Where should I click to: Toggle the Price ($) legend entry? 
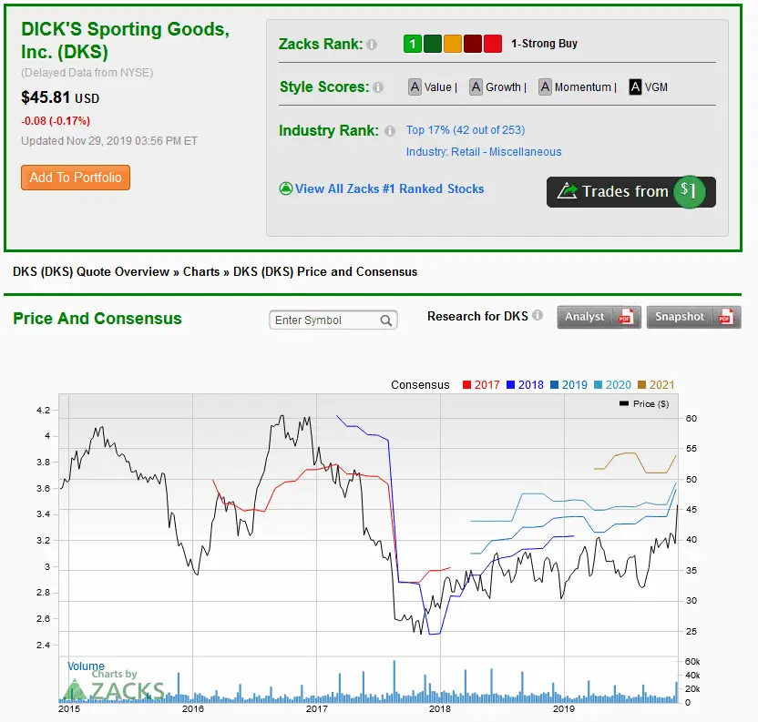tap(644, 403)
